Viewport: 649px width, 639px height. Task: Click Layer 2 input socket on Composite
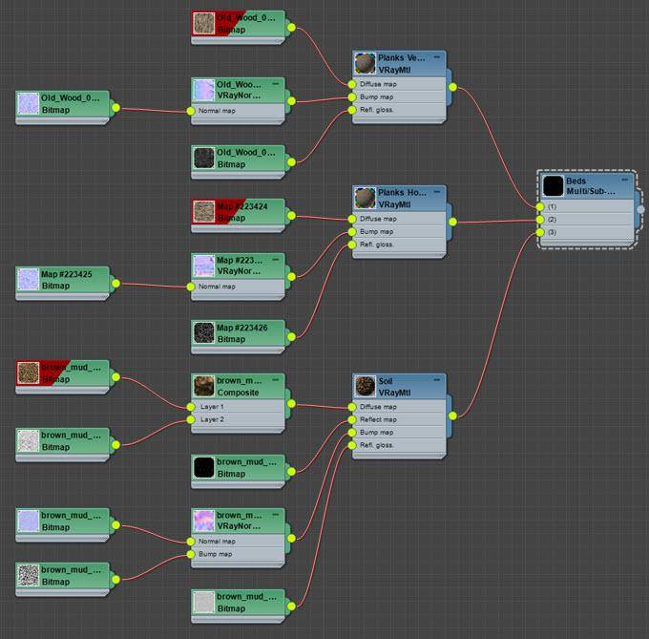point(191,419)
